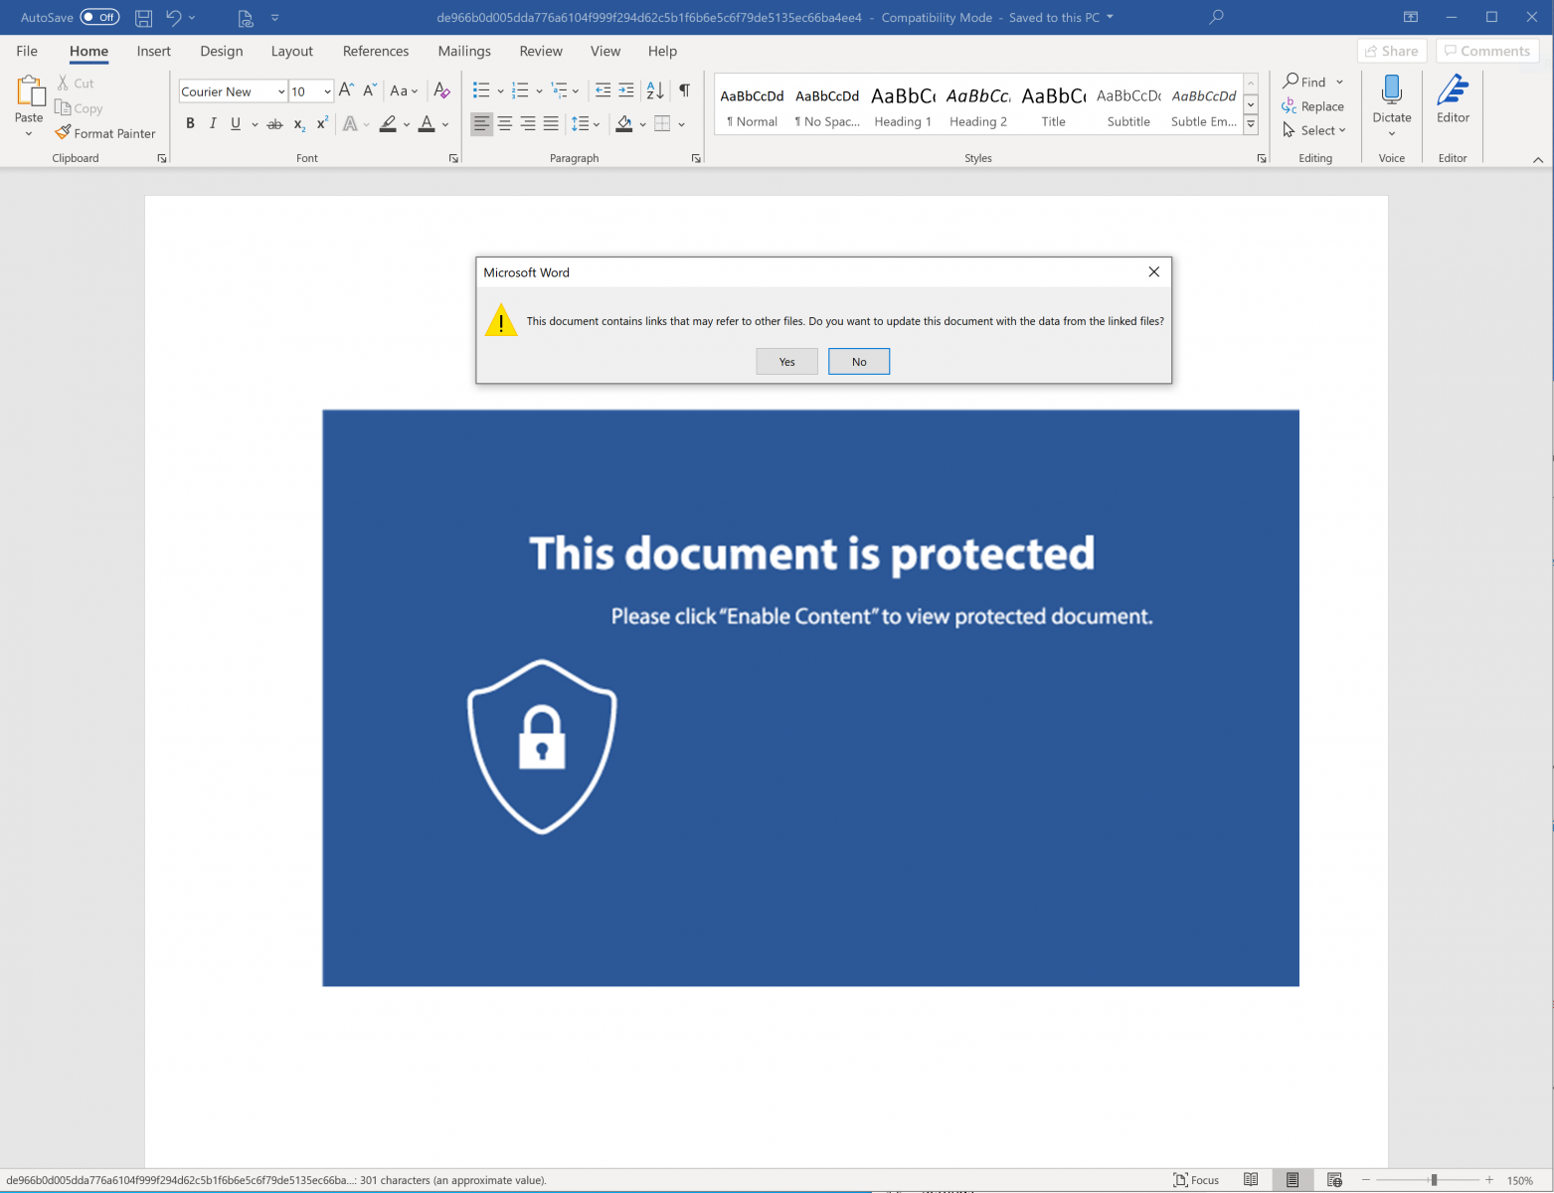Click Yes to update linked files
1554x1193 pixels.
(x=786, y=362)
